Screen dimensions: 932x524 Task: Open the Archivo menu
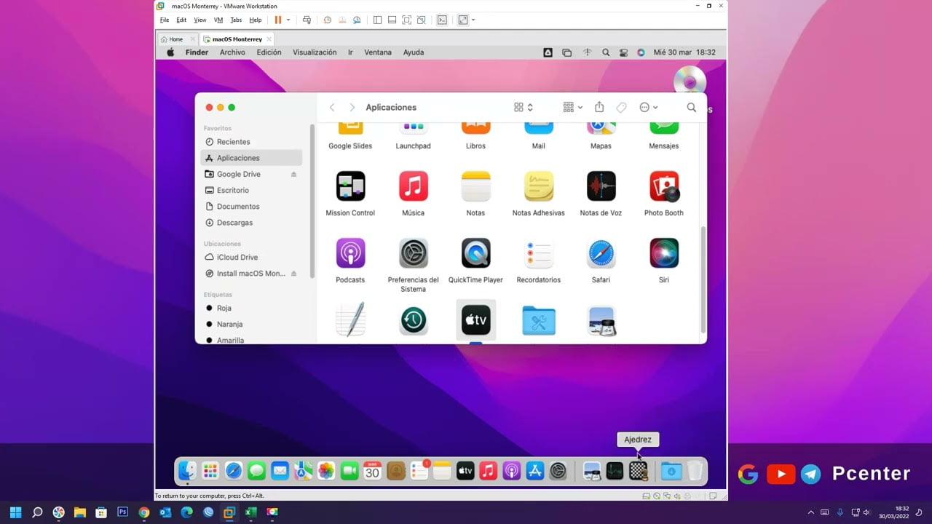(232, 52)
